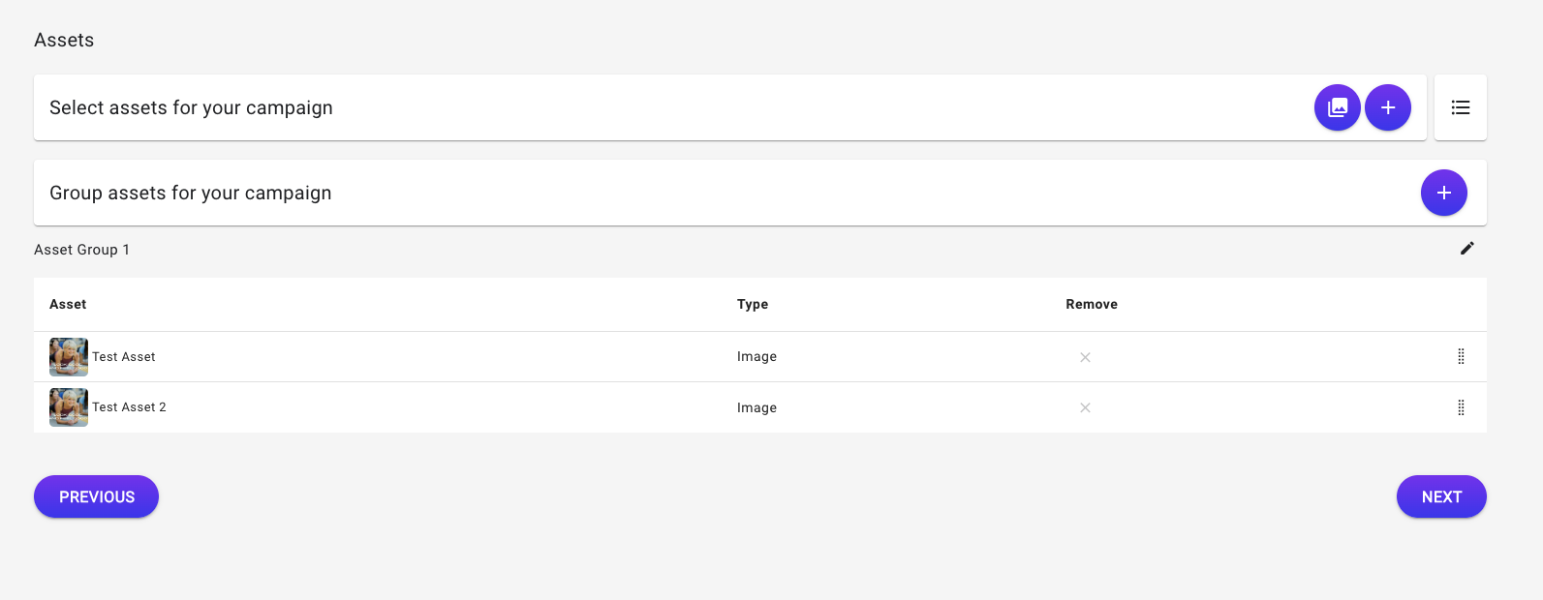Grab the drag handle for Test Asset 2
1543x600 pixels.
point(1461,407)
